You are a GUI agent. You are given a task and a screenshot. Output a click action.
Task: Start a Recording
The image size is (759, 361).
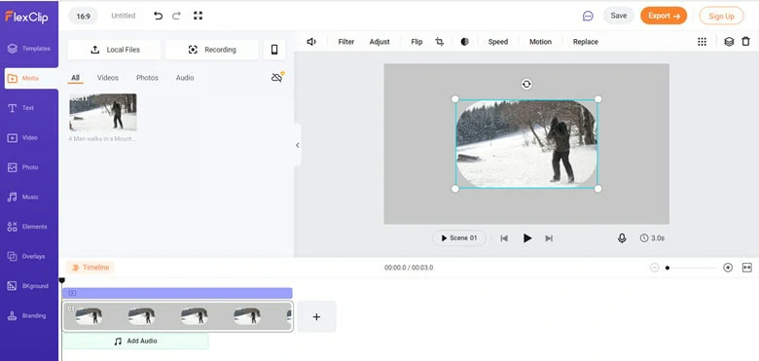tap(212, 50)
